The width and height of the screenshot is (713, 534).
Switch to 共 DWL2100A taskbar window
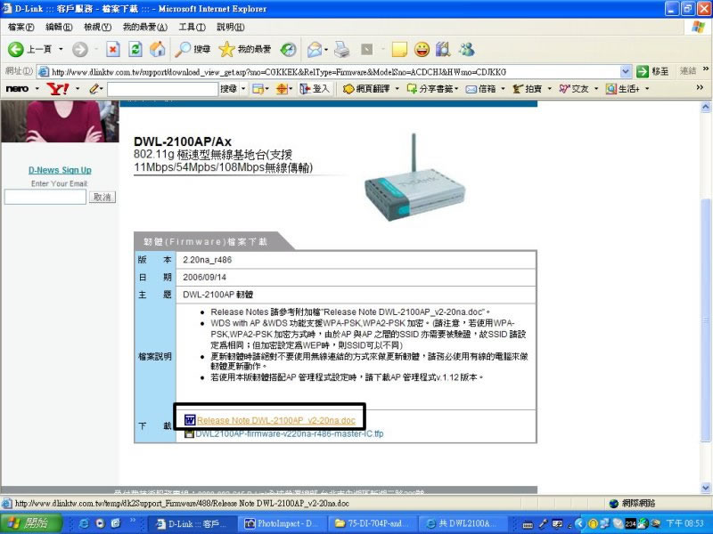tap(463, 523)
